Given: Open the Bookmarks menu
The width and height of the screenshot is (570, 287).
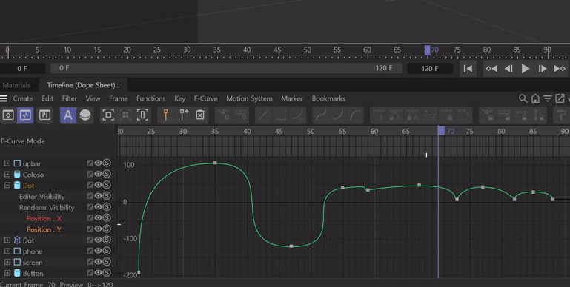Looking at the screenshot, I should pos(328,98).
